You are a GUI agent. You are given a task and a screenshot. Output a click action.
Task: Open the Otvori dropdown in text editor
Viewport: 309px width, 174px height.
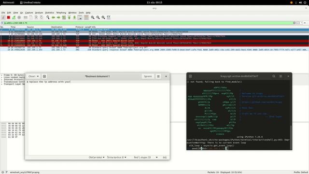point(33,76)
